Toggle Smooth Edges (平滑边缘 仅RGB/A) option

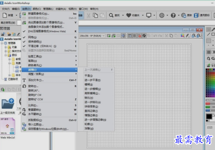tap(49, 46)
